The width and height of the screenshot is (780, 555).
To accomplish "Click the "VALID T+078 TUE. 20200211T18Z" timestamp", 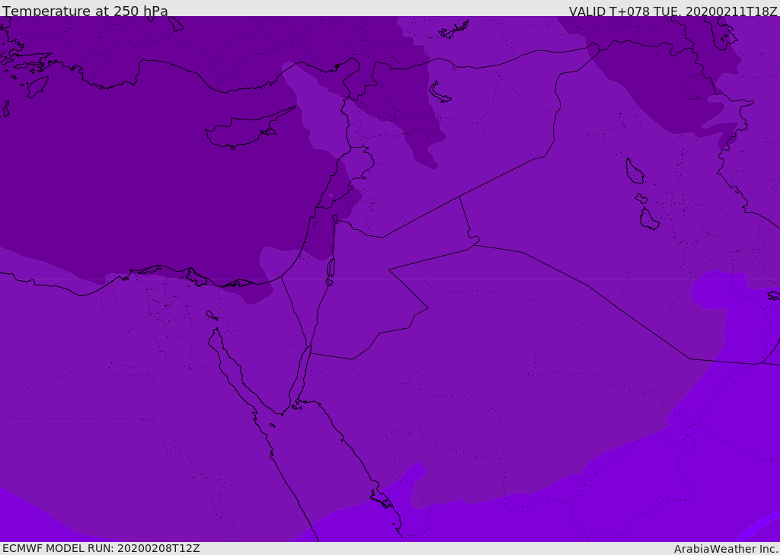I will pyautogui.click(x=673, y=11).
